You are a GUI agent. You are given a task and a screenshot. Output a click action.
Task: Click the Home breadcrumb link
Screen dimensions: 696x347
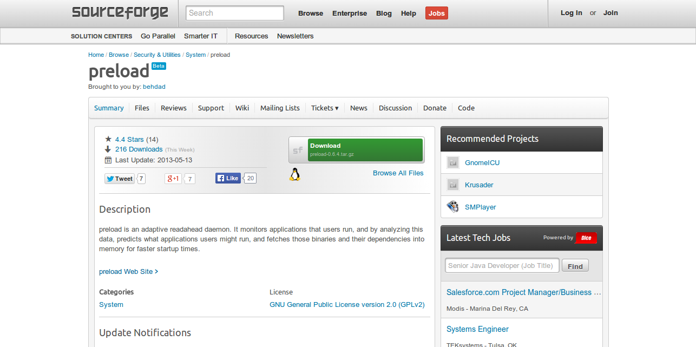(x=96, y=55)
